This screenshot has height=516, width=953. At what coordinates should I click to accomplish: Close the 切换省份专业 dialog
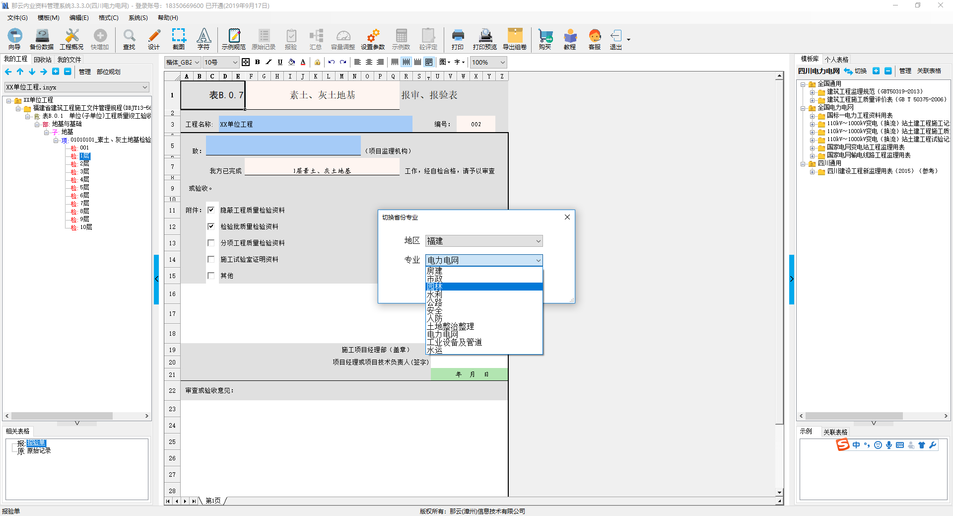(567, 217)
